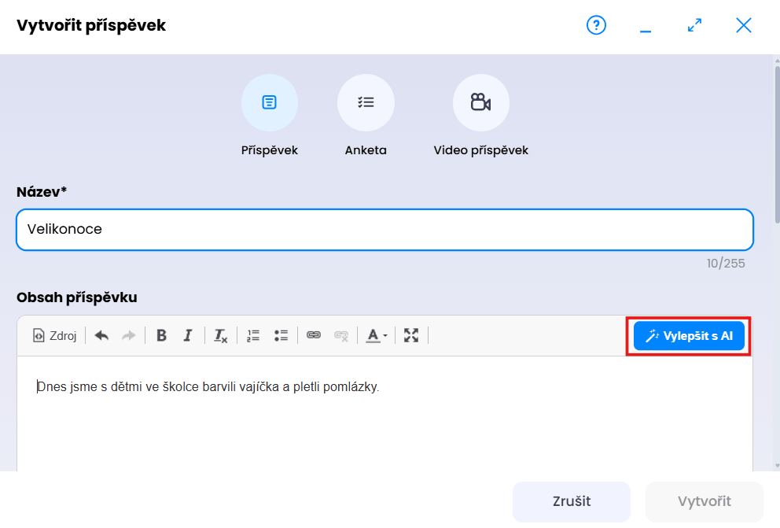This screenshot has height=528, width=780.
Task: Undo the last edit in editor
Action: [x=101, y=335]
